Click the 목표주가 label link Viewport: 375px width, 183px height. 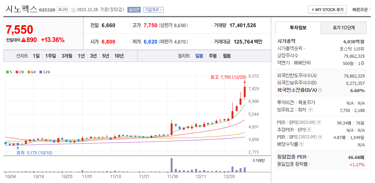pyautogui.click(x=307, y=103)
